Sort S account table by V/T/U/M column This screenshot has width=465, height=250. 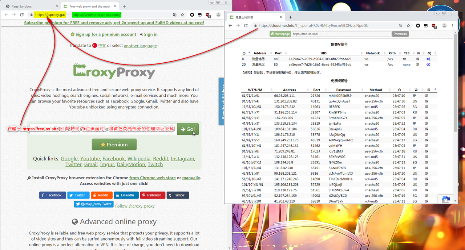pyautogui.click(x=255, y=90)
